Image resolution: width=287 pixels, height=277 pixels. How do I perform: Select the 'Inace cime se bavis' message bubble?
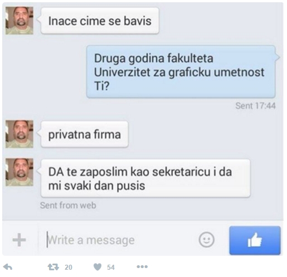[x=100, y=21]
